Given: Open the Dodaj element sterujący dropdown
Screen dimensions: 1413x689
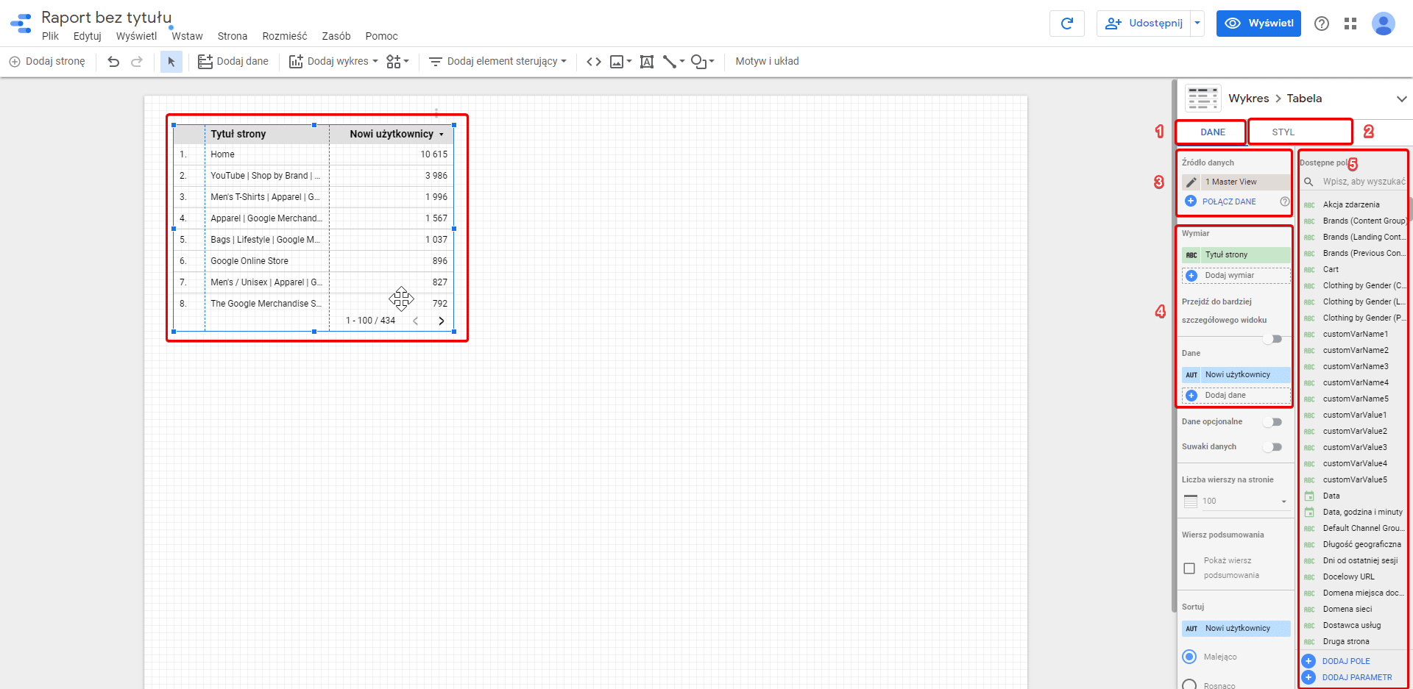Looking at the screenshot, I should pos(497,62).
